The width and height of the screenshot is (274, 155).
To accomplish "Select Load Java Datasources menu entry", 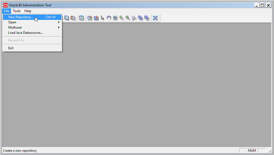I will [32, 33].
